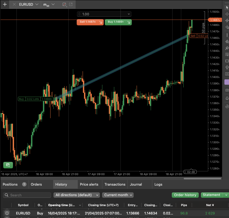
Task: Sort by Closing time (UTC+7) column
Action: coord(103,205)
